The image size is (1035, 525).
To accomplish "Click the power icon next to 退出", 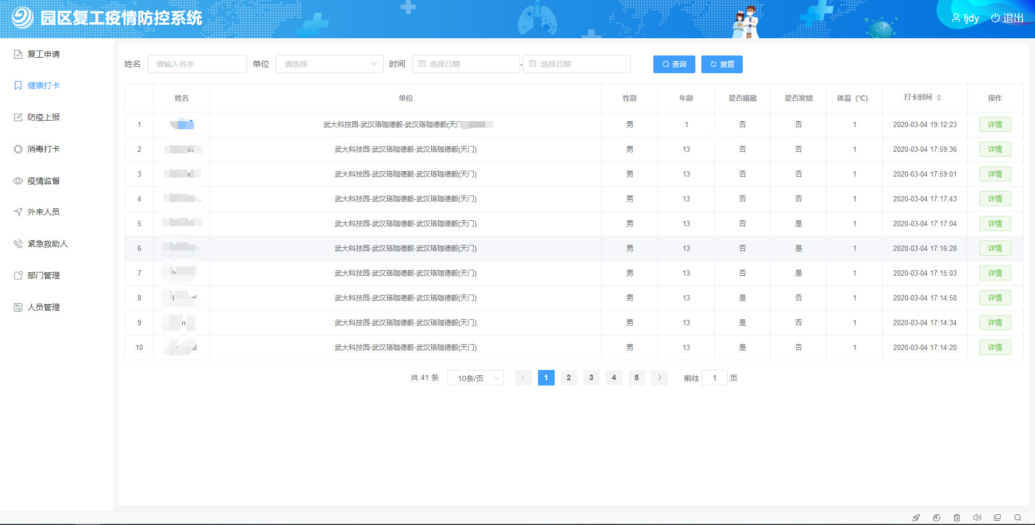I will 995,18.
